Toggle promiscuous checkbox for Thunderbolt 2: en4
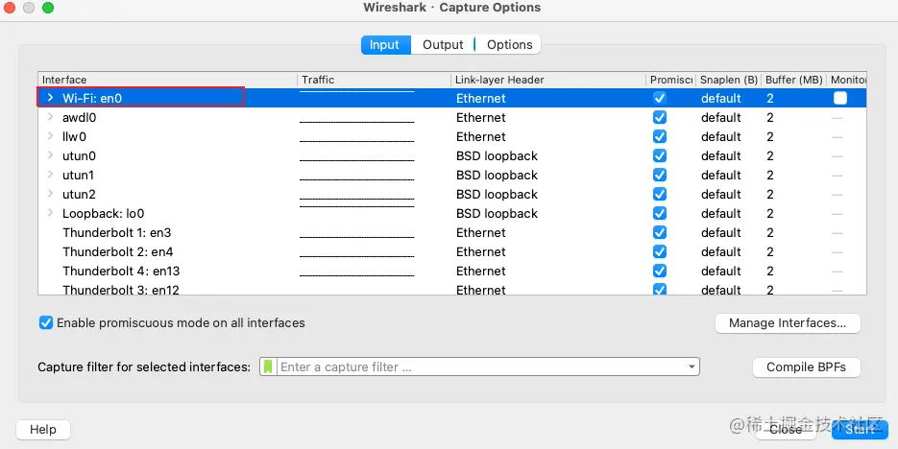Viewport: 898px width, 449px height. pyautogui.click(x=660, y=251)
